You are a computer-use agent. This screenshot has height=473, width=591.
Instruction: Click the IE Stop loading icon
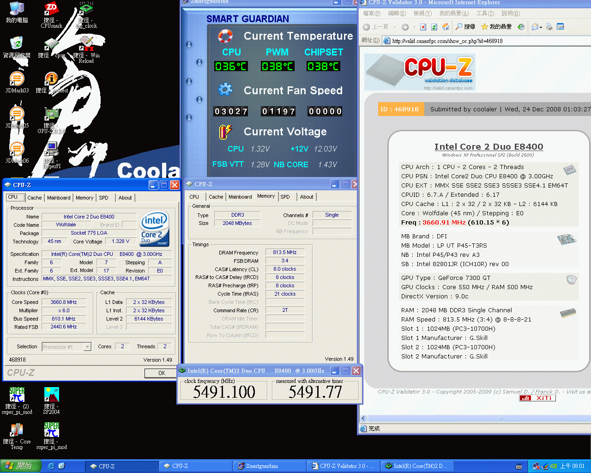point(423,27)
